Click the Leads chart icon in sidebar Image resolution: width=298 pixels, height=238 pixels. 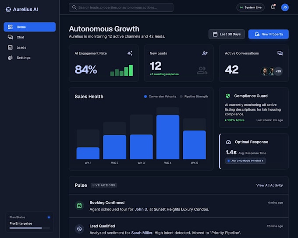(x=10, y=47)
